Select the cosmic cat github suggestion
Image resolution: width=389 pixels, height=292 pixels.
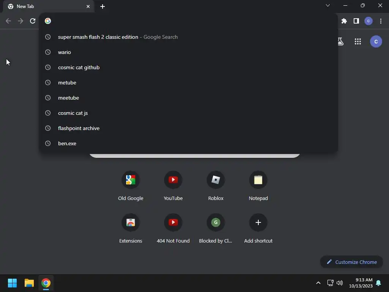tap(188, 67)
